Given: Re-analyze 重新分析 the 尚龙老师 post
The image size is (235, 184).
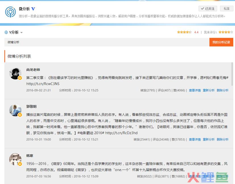Looking at the screenshot, I should click(x=209, y=90).
